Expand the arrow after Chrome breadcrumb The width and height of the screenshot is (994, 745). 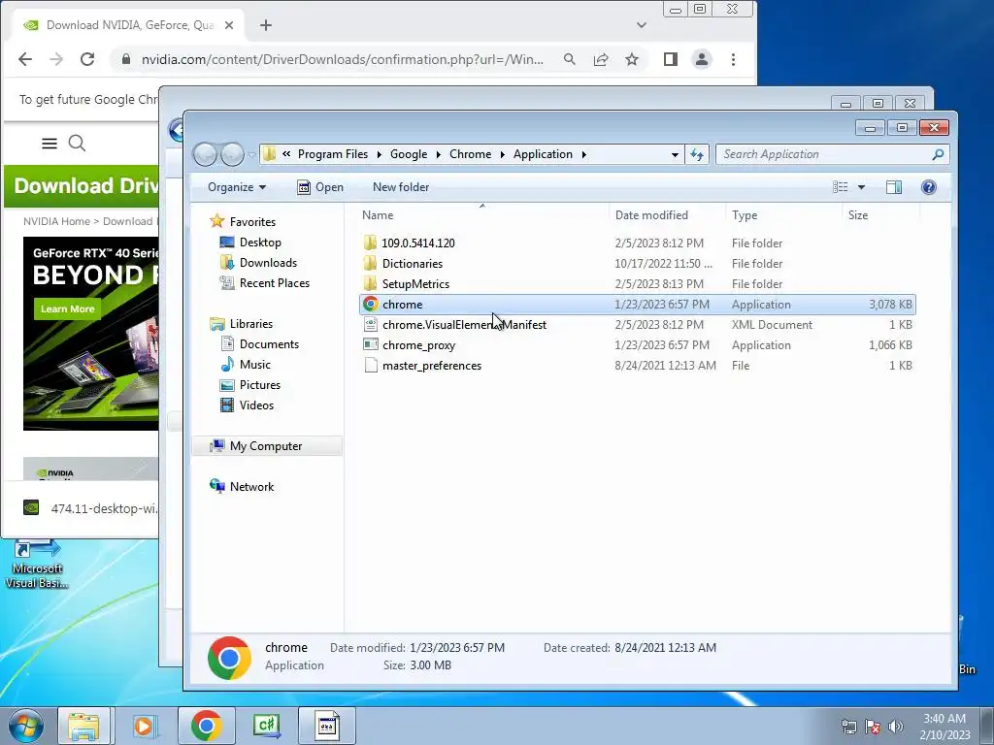[x=502, y=154]
